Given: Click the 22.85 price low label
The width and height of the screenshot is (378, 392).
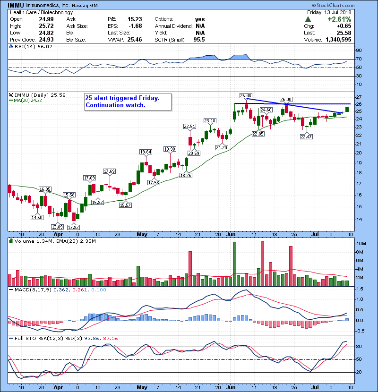Looking at the screenshot, I should coord(258,134).
